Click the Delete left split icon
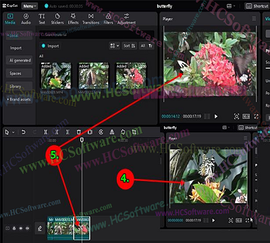 pos(57,132)
